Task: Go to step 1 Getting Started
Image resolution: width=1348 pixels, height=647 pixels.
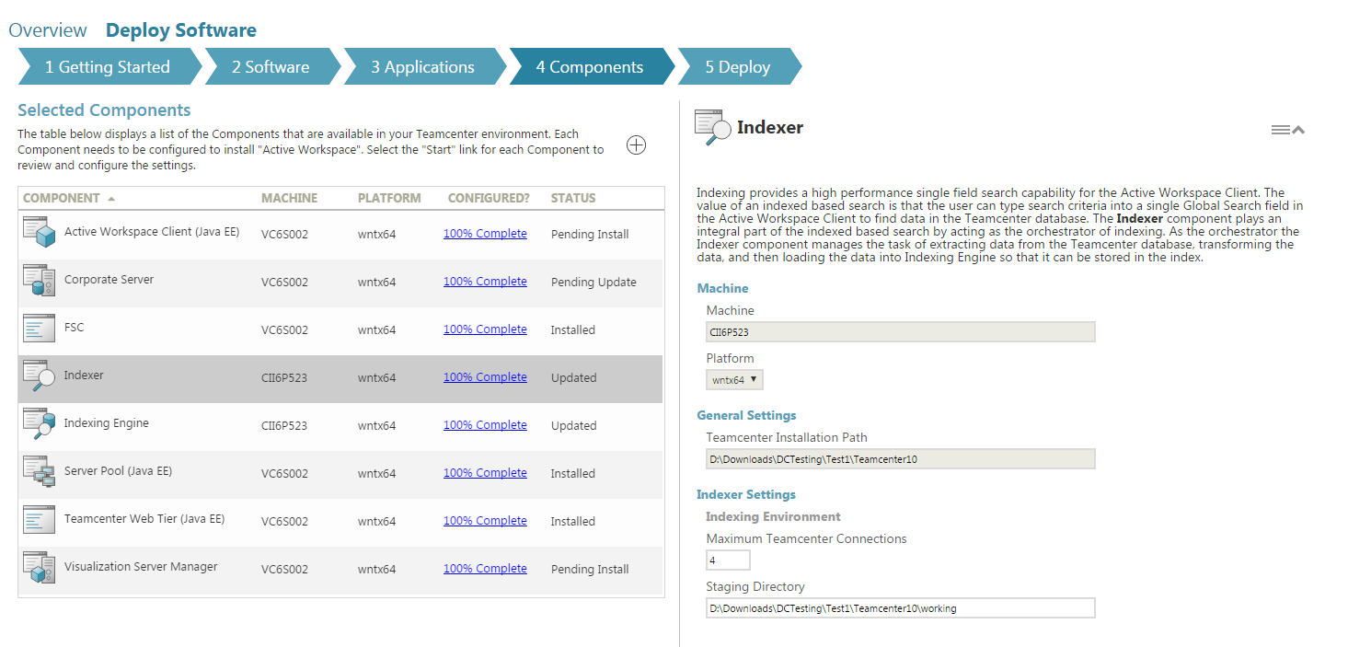Action: (x=108, y=66)
